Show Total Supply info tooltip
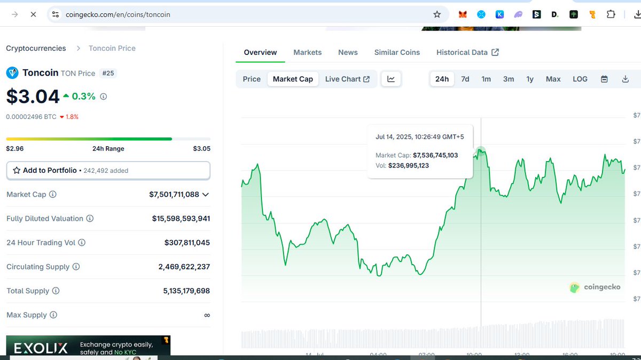 click(56, 291)
